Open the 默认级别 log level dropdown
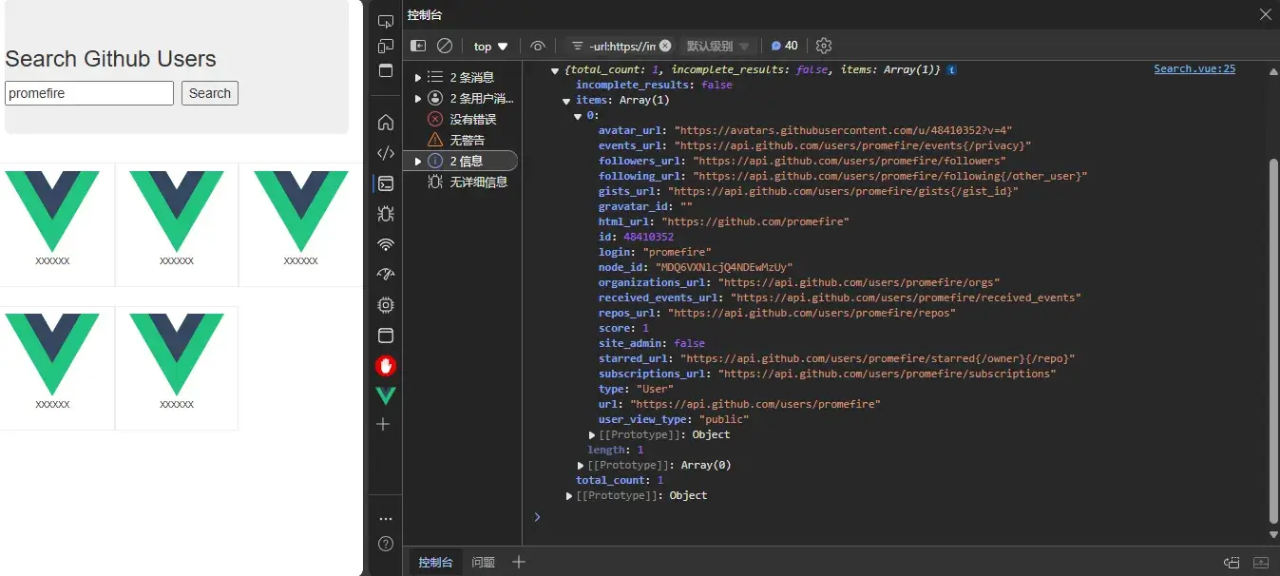This screenshot has height=576, width=1280. pyautogui.click(x=718, y=46)
